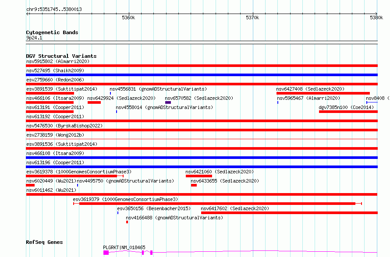This screenshot has width=390, height=257.
Task: Click the Cytogenetic Bands track heading
Action: pos(52,32)
